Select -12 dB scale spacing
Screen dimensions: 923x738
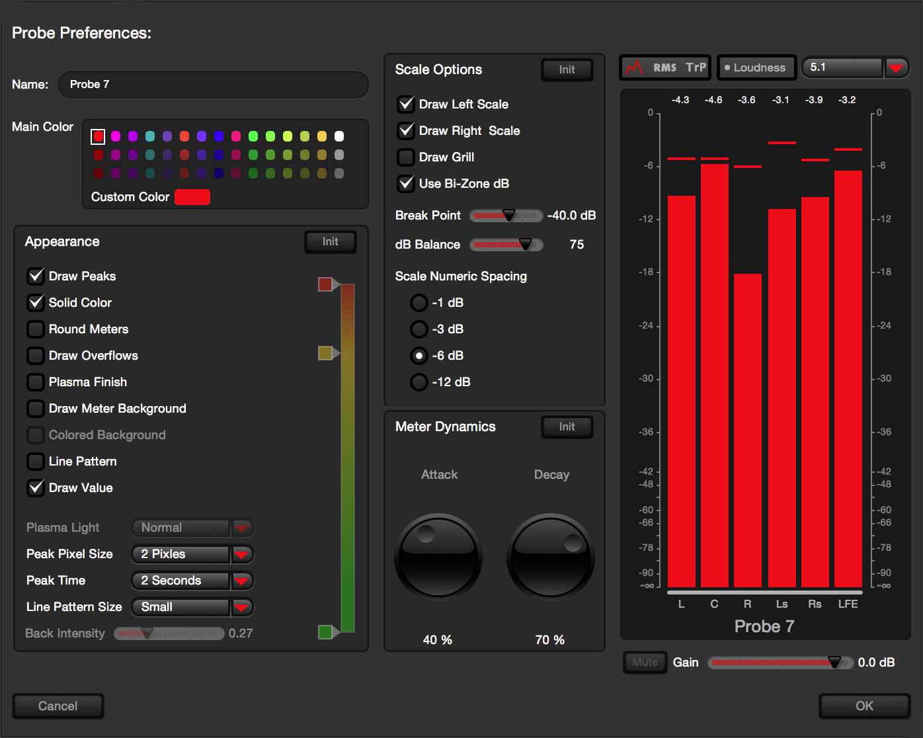tap(419, 382)
